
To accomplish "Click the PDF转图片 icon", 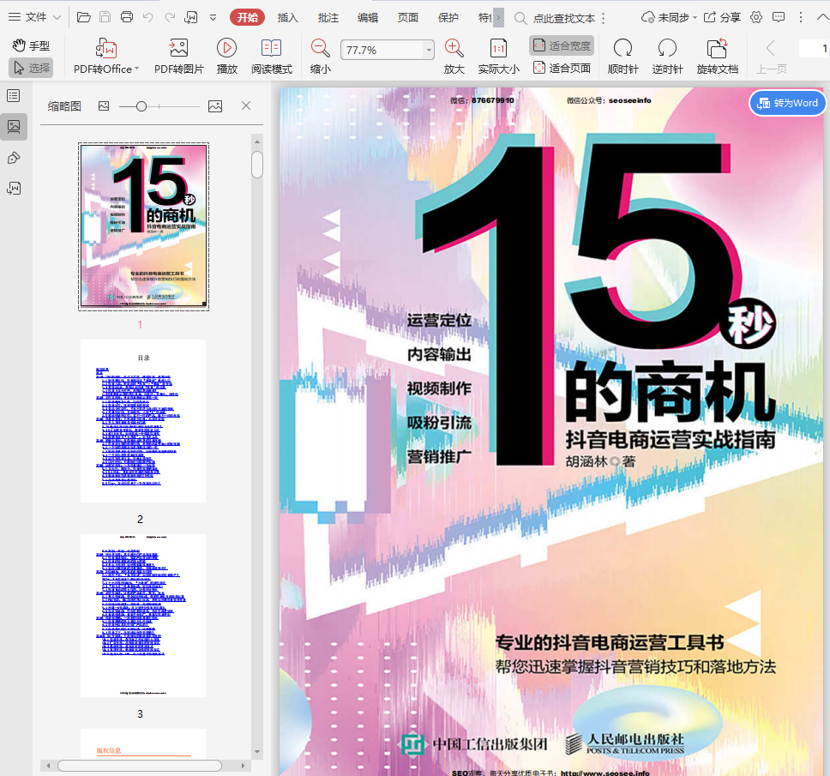I will click(x=178, y=49).
